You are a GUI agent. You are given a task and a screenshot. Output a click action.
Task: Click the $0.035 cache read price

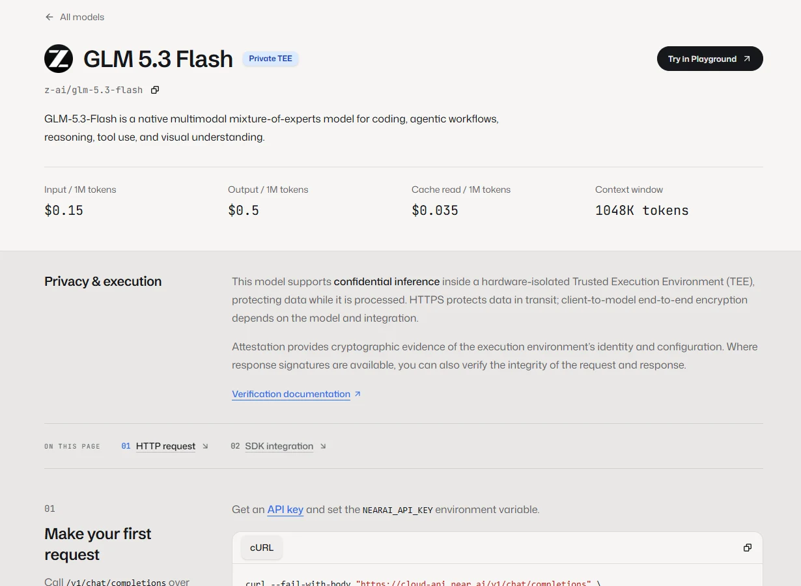click(435, 210)
